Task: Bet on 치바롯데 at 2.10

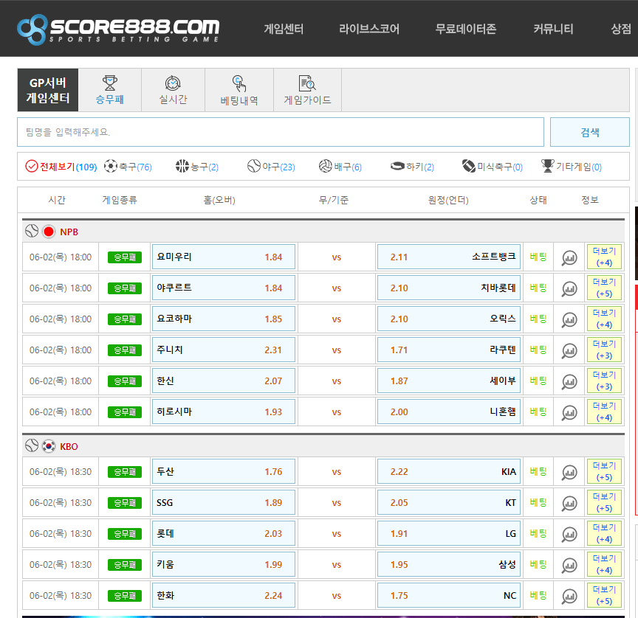Action: [x=449, y=288]
